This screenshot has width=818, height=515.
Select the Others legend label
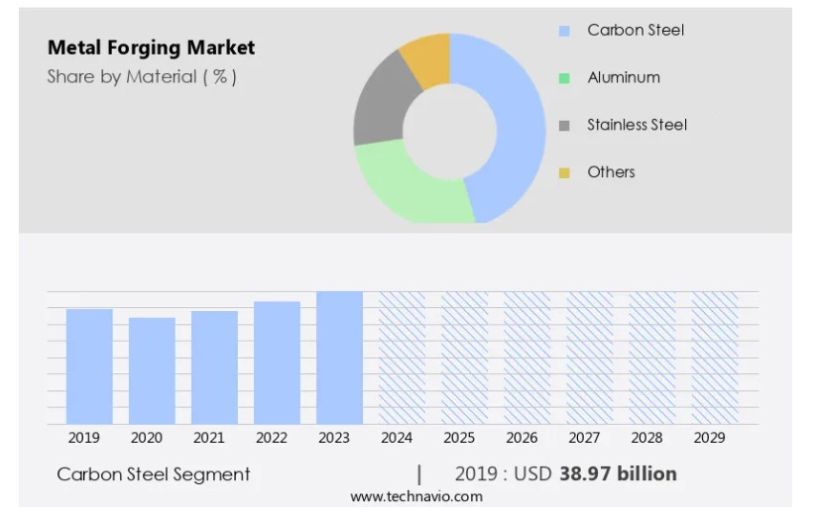click(611, 173)
